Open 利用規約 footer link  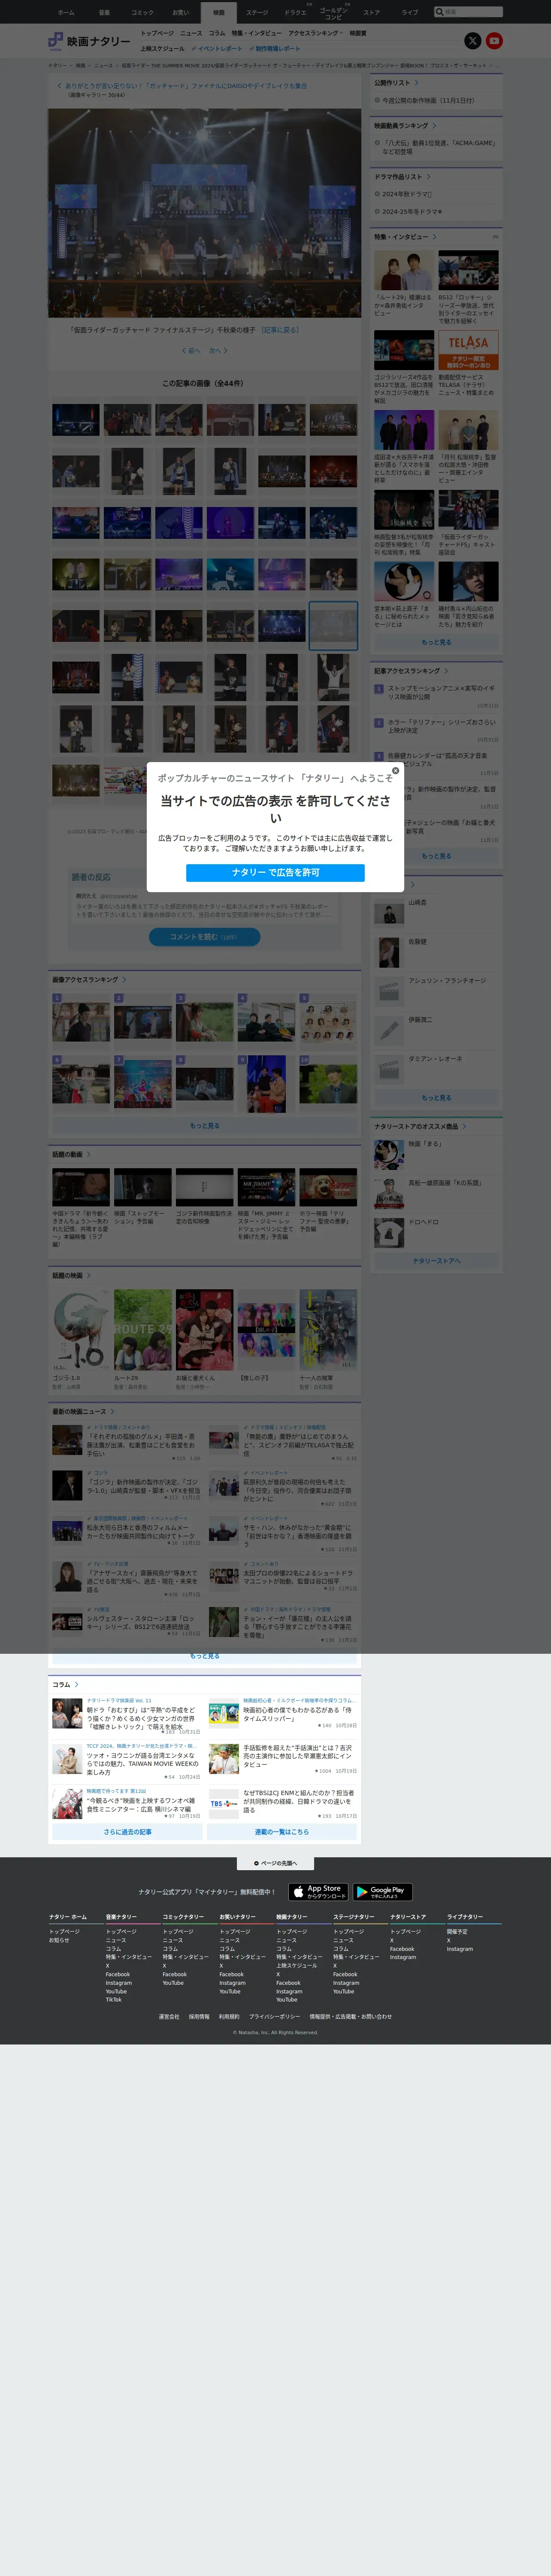point(229,2017)
